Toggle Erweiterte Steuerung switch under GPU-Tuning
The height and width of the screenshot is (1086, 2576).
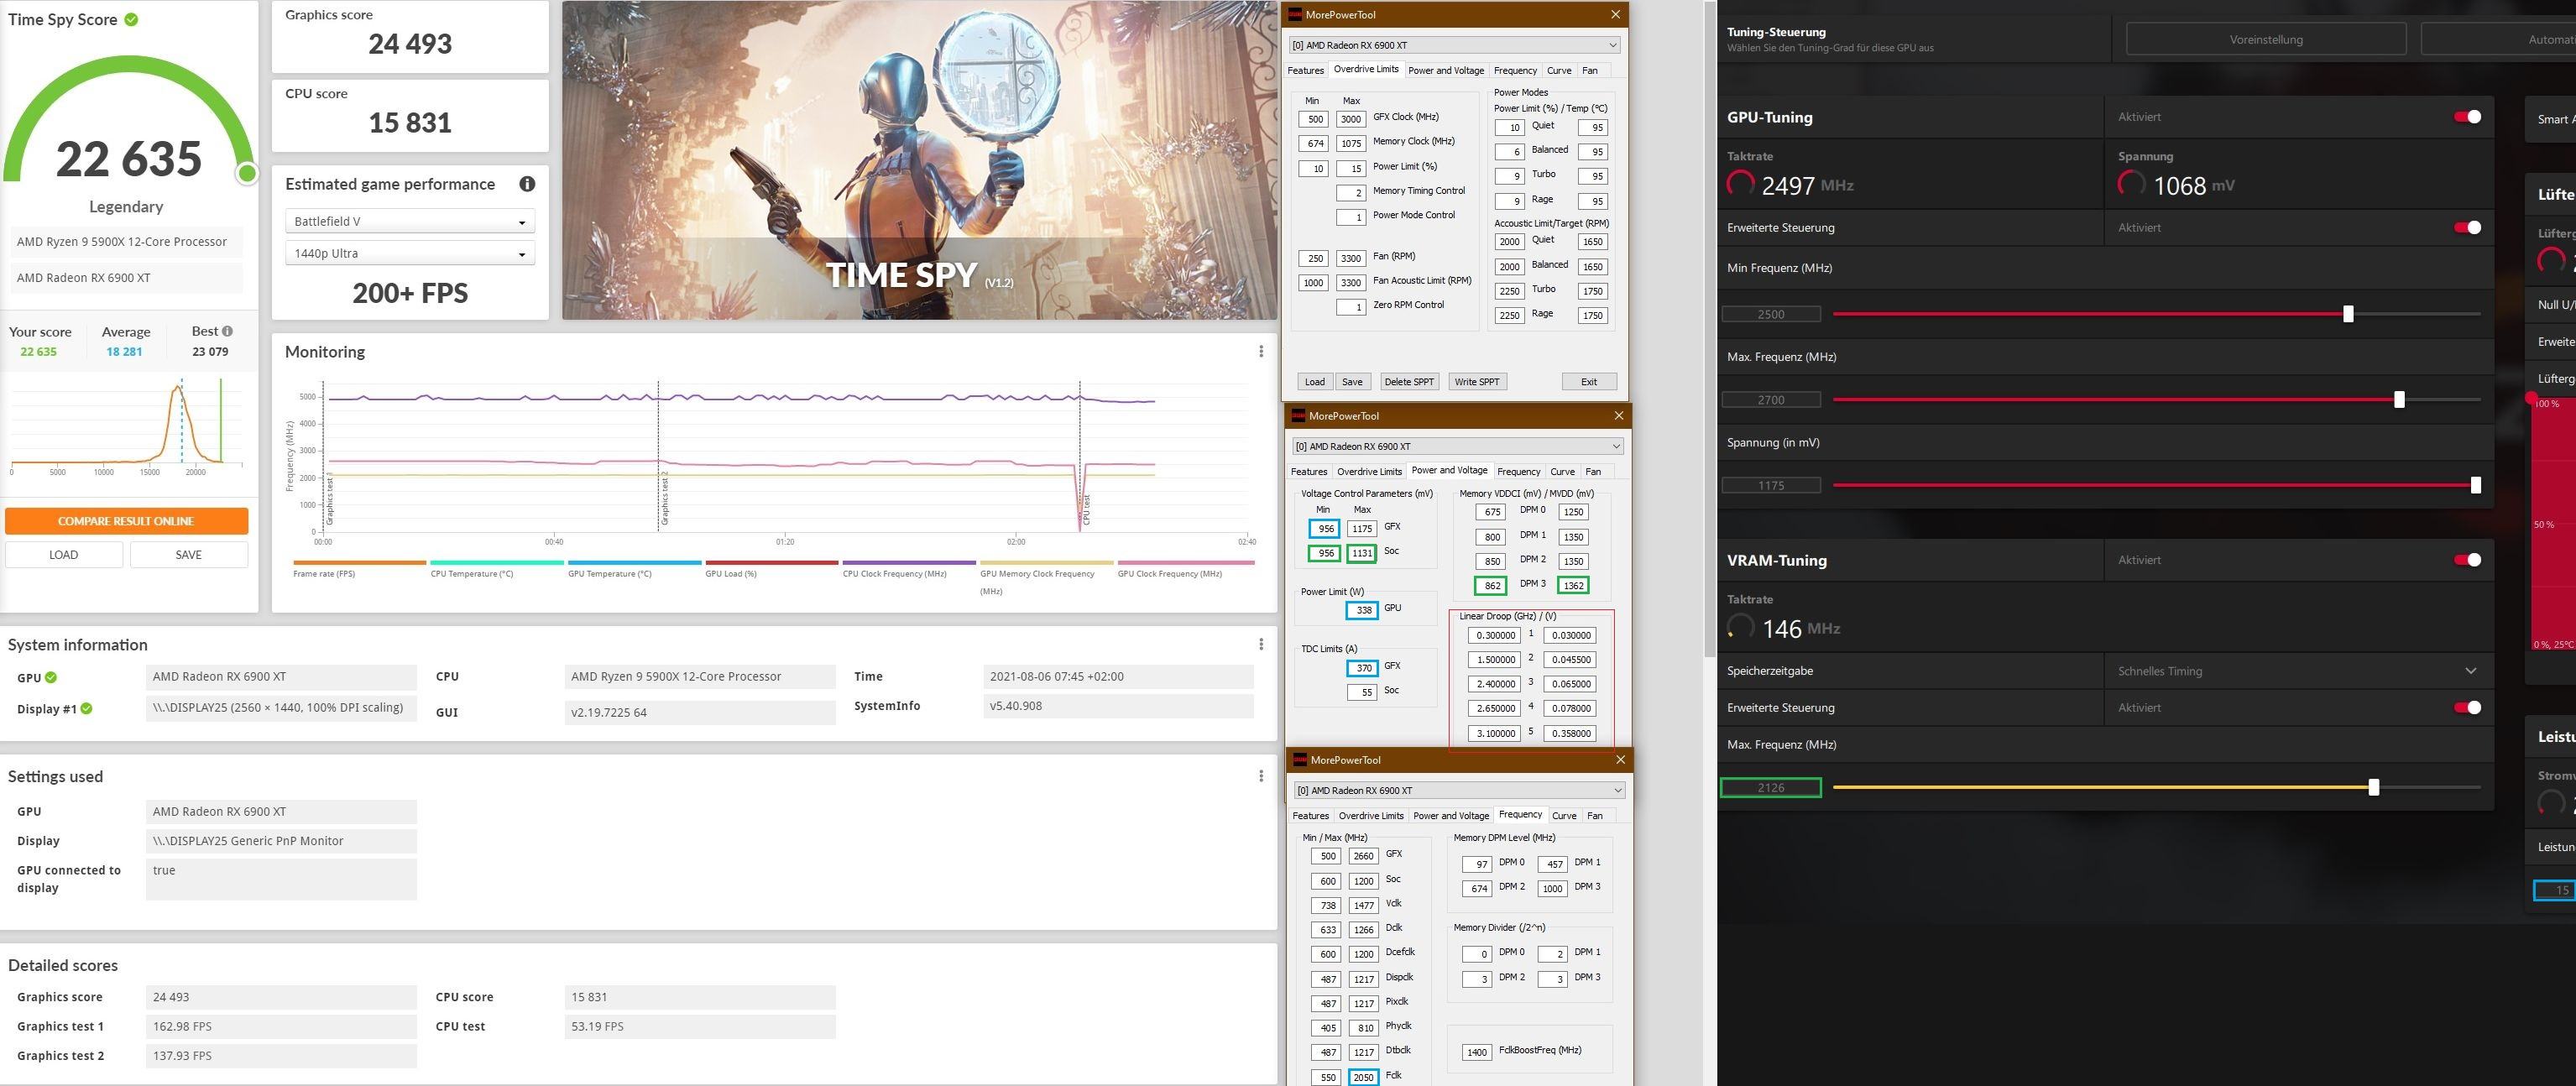point(2467,228)
